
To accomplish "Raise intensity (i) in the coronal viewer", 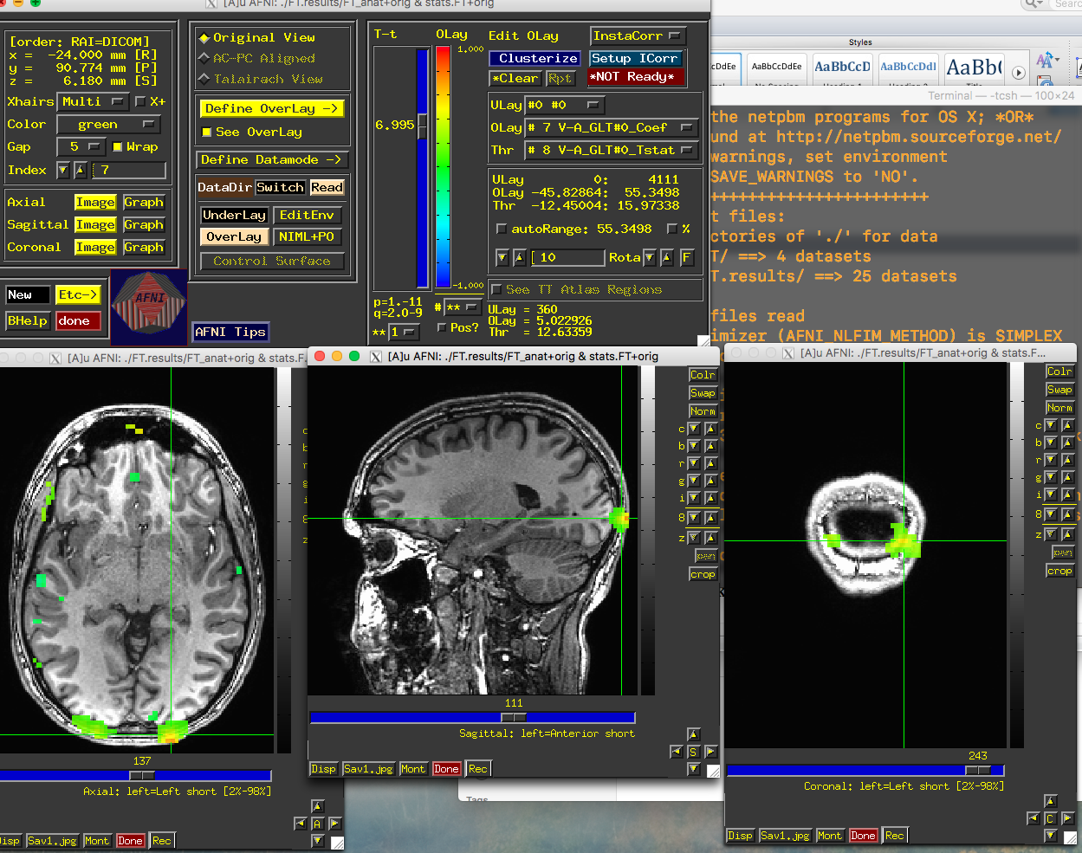I will click(x=1067, y=494).
